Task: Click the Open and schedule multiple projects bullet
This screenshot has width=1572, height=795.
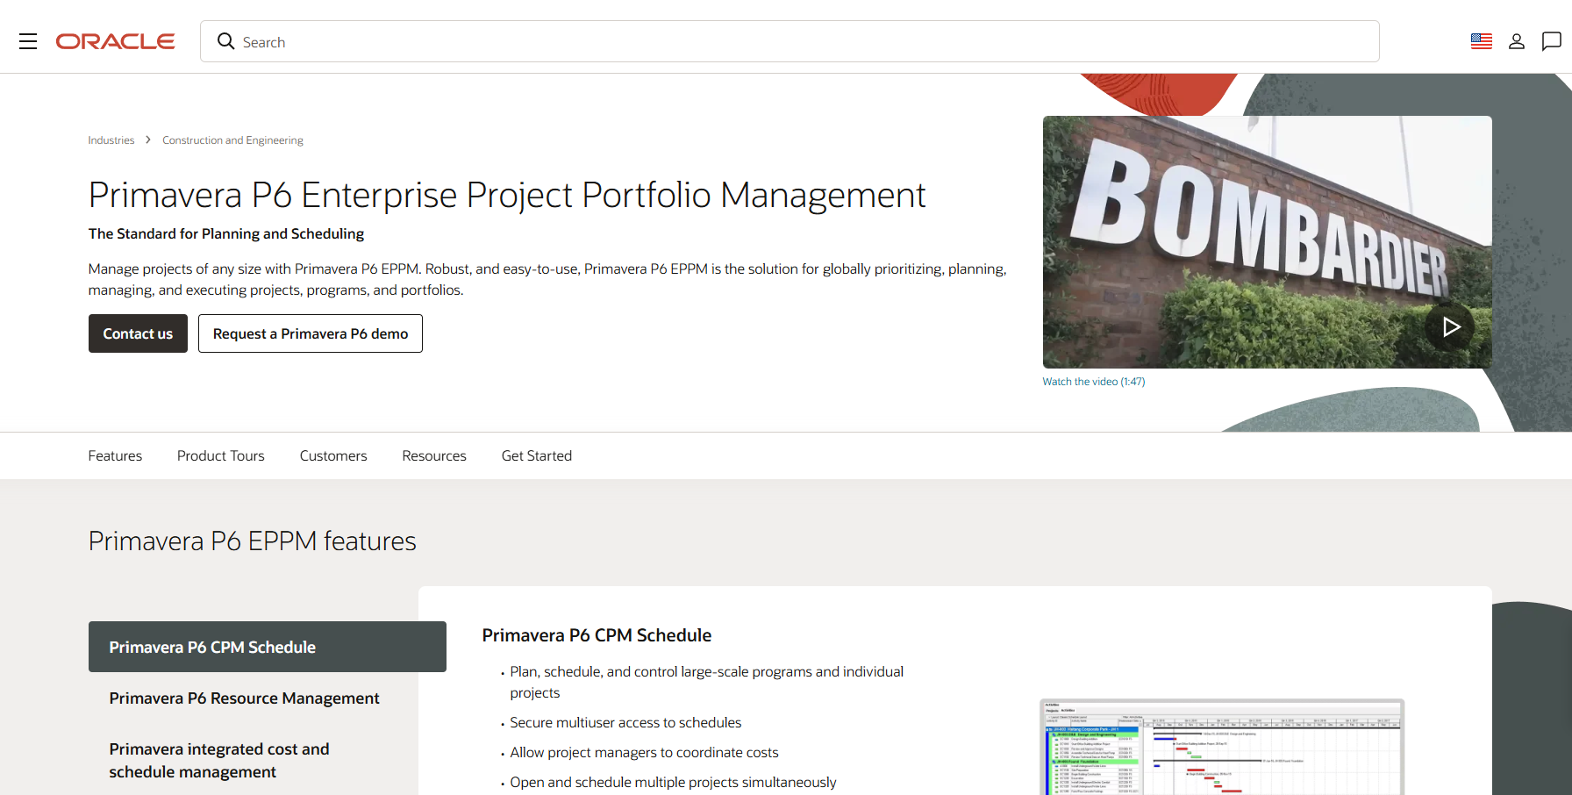Action: pos(673,782)
